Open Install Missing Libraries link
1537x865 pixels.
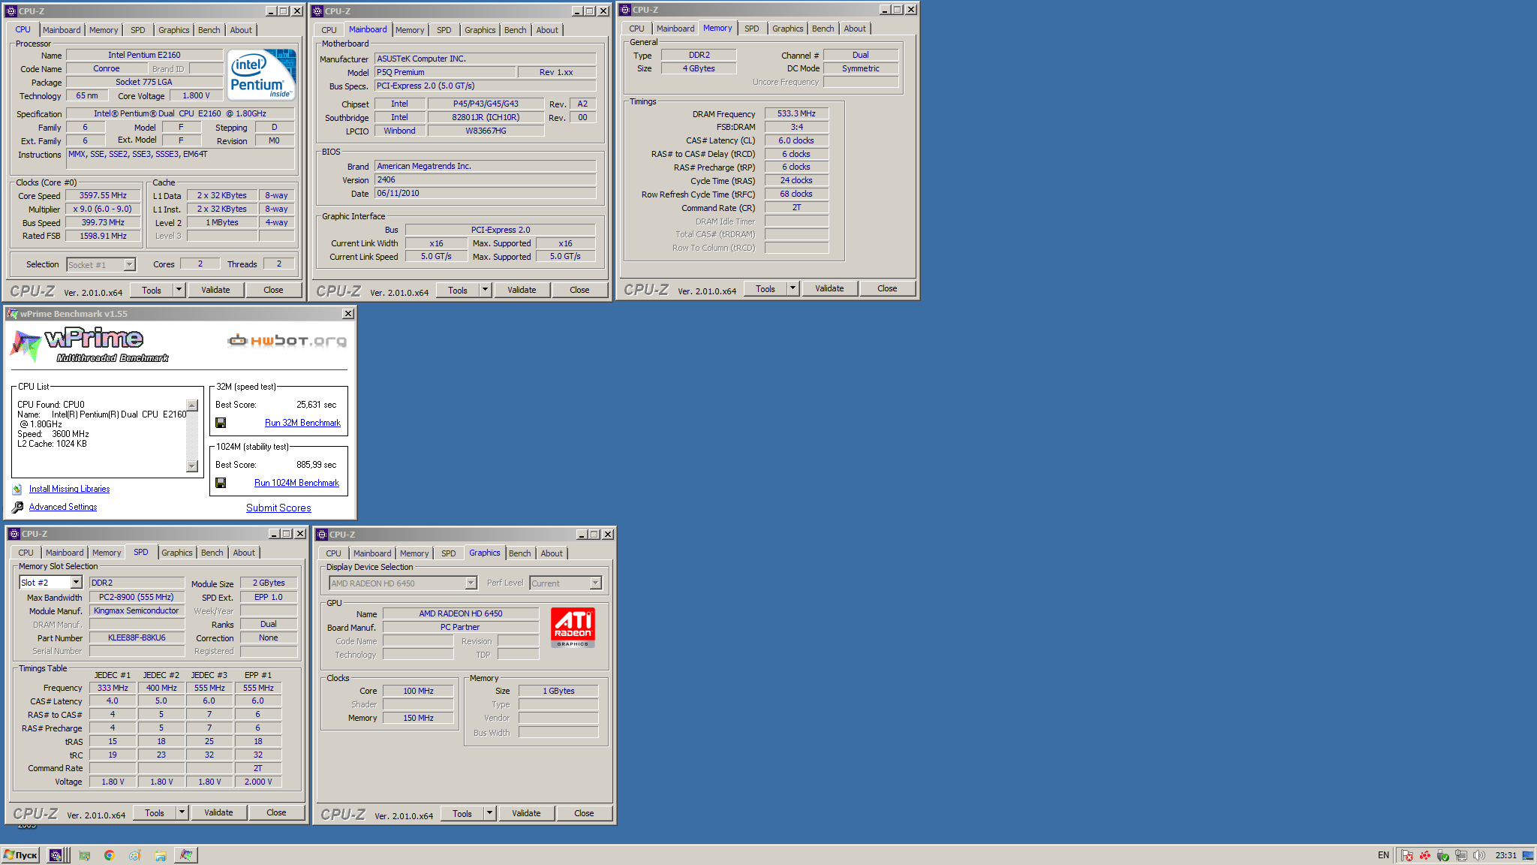tap(69, 489)
